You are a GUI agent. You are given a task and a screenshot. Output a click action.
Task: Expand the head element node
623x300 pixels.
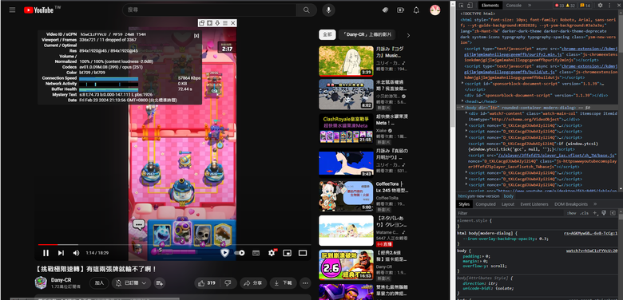click(x=462, y=101)
